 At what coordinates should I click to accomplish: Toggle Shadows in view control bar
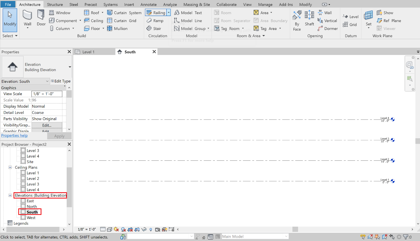pos(123,229)
